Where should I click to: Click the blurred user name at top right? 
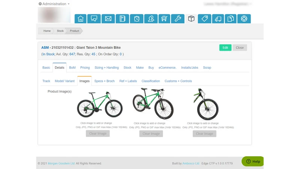coord(227,4)
